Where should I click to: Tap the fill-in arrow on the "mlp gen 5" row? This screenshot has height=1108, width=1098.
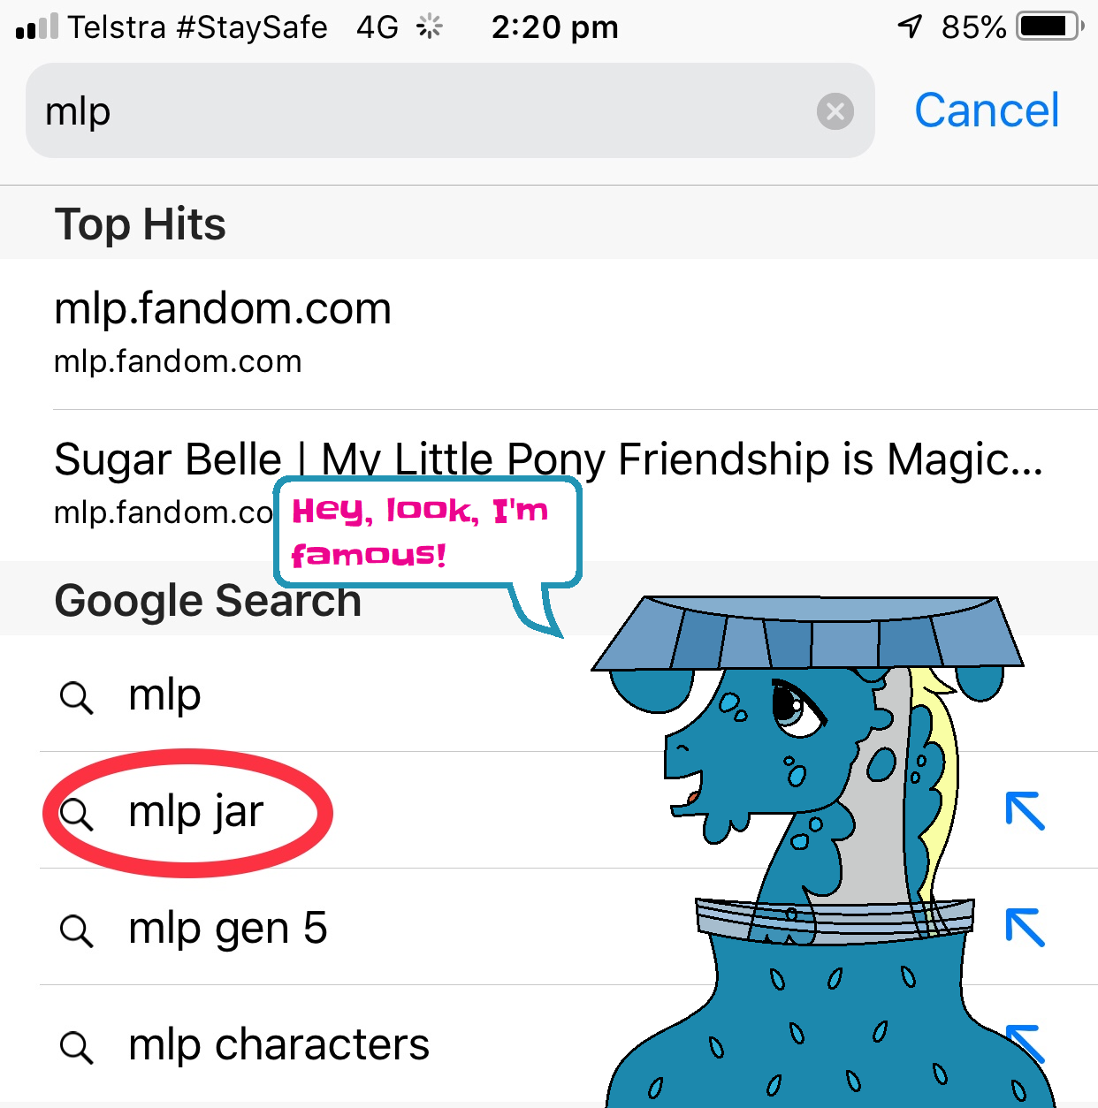click(1026, 928)
